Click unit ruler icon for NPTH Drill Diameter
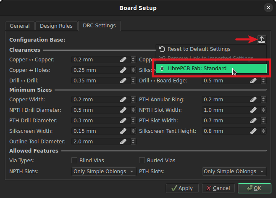This screenshot has height=198, width=276. pyautogui.click(x=123, y=110)
